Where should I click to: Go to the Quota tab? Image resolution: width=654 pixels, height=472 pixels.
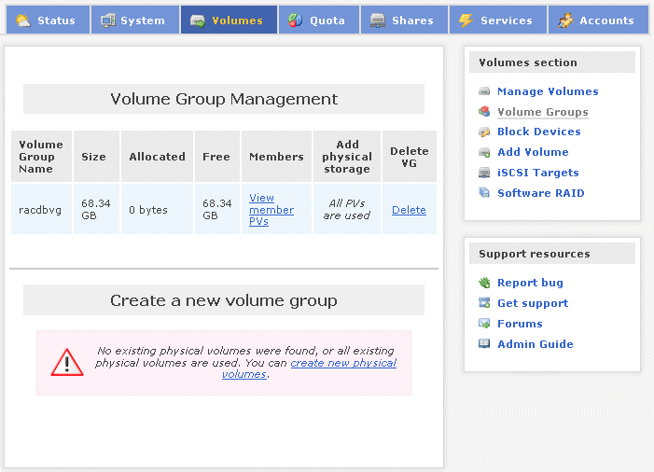[x=317, y=21]
